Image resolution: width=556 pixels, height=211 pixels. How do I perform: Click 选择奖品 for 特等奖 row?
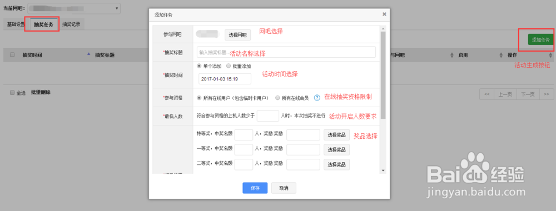[x=336, y=134]
